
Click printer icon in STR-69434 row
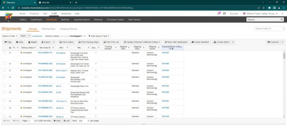10,53
